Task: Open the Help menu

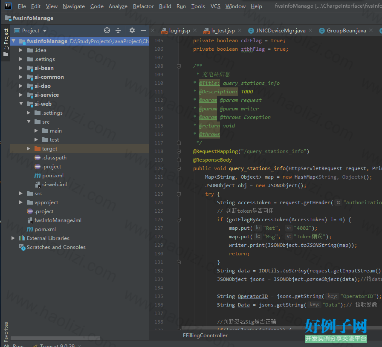Action: pyautogui.click(x=256, y=6)
